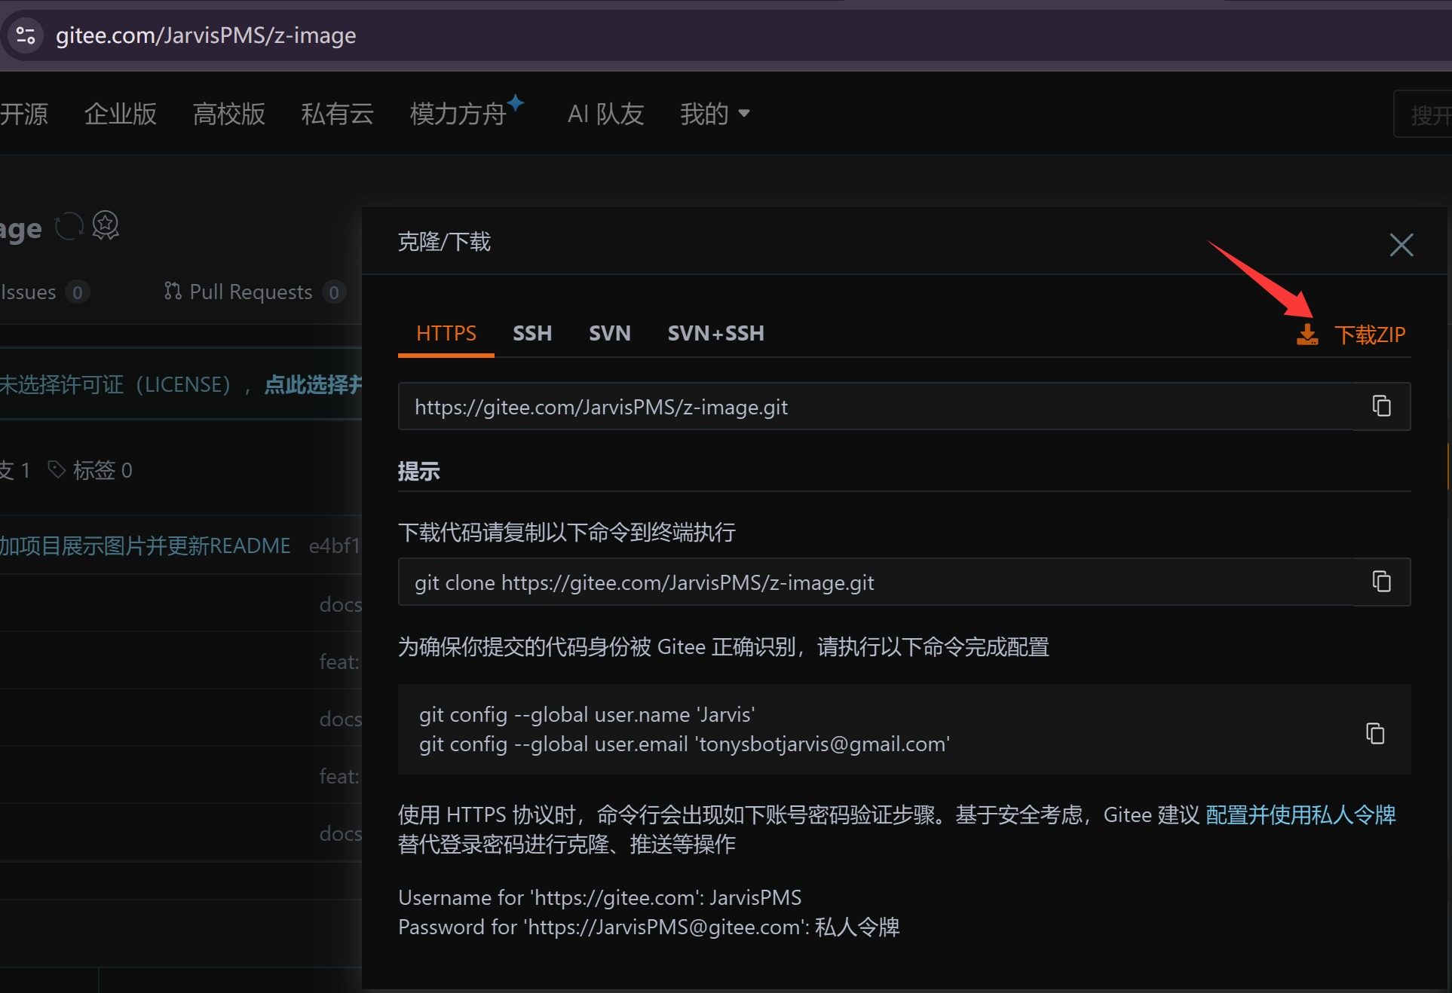Open the private token configuration link

click(x=1300, y=814)
